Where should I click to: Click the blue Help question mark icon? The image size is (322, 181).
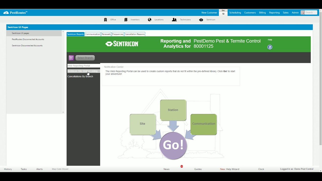coord(270,47)
